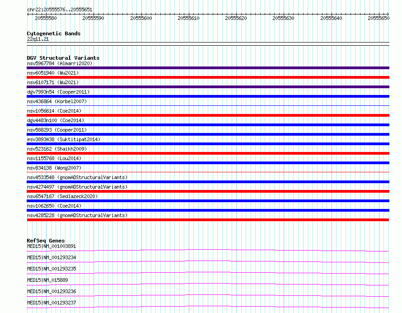Image resolution: width=402 pixels, height=313 pixels.
Task: Select the red bar under nsv523162
Action: tap(208, 153)
